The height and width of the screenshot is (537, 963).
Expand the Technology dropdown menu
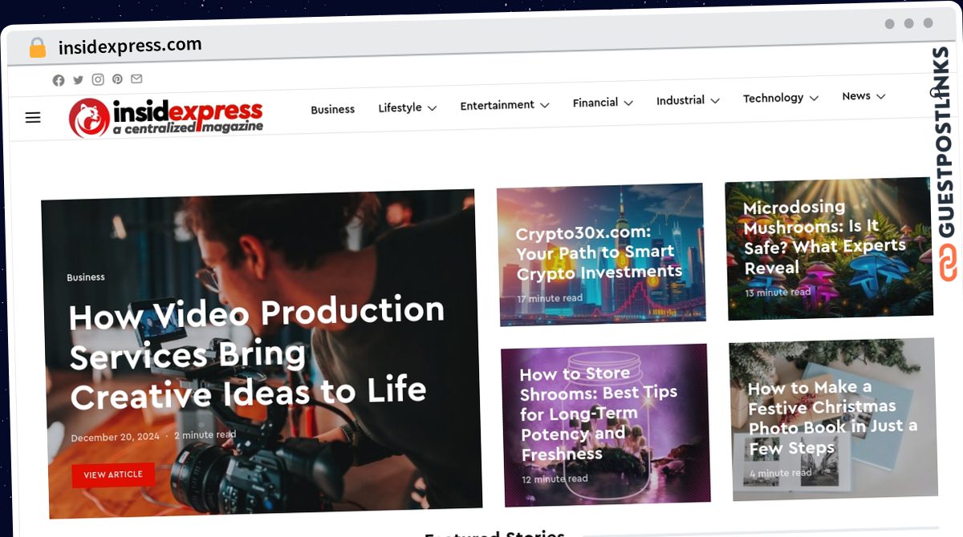point(781,98)
